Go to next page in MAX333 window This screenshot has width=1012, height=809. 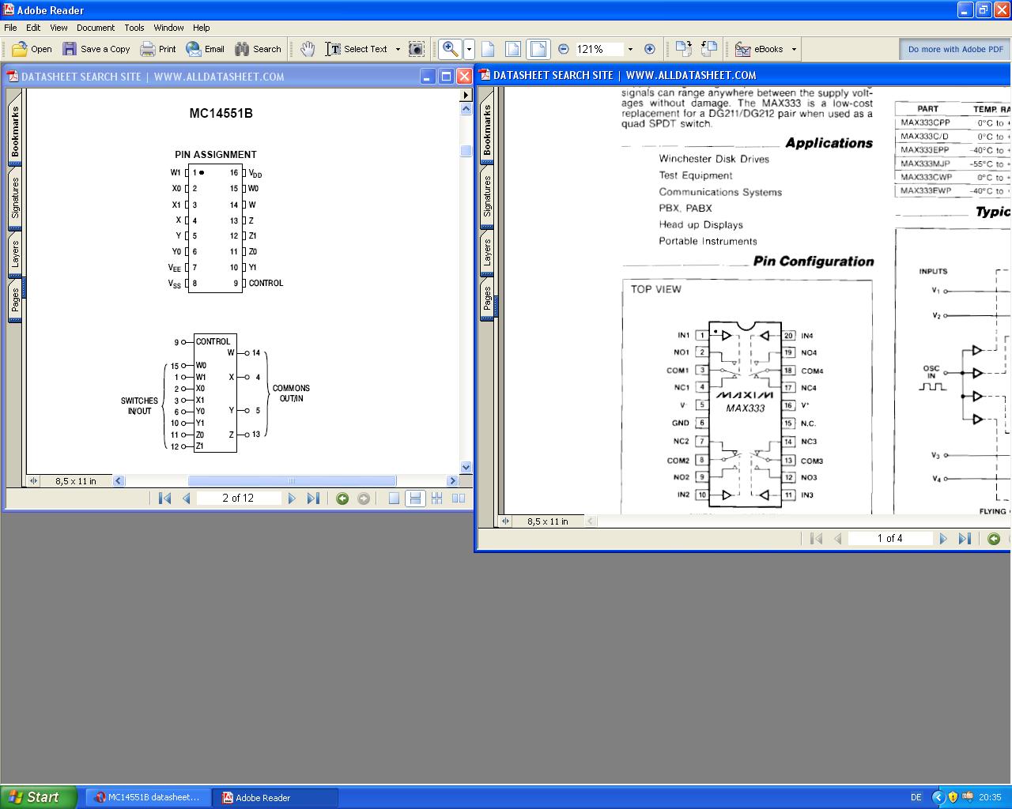click(x=943, y=539)
